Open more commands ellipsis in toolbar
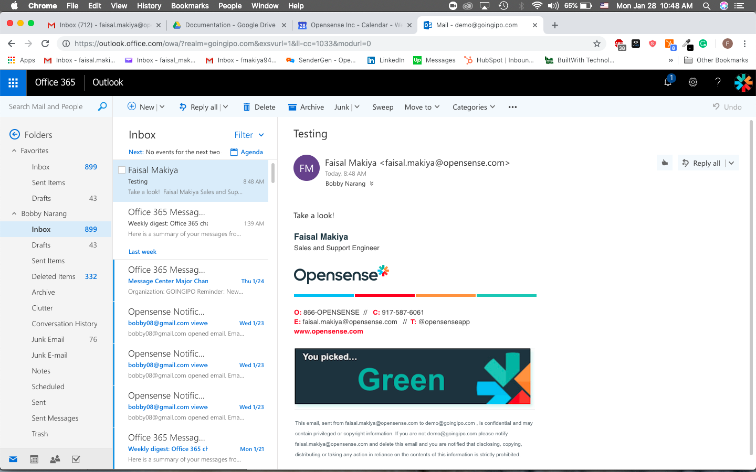The image size is (756, 472). [x=512, y=107]
